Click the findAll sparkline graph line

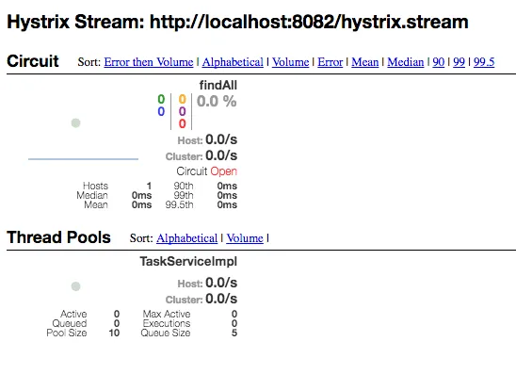coord(83,159)
